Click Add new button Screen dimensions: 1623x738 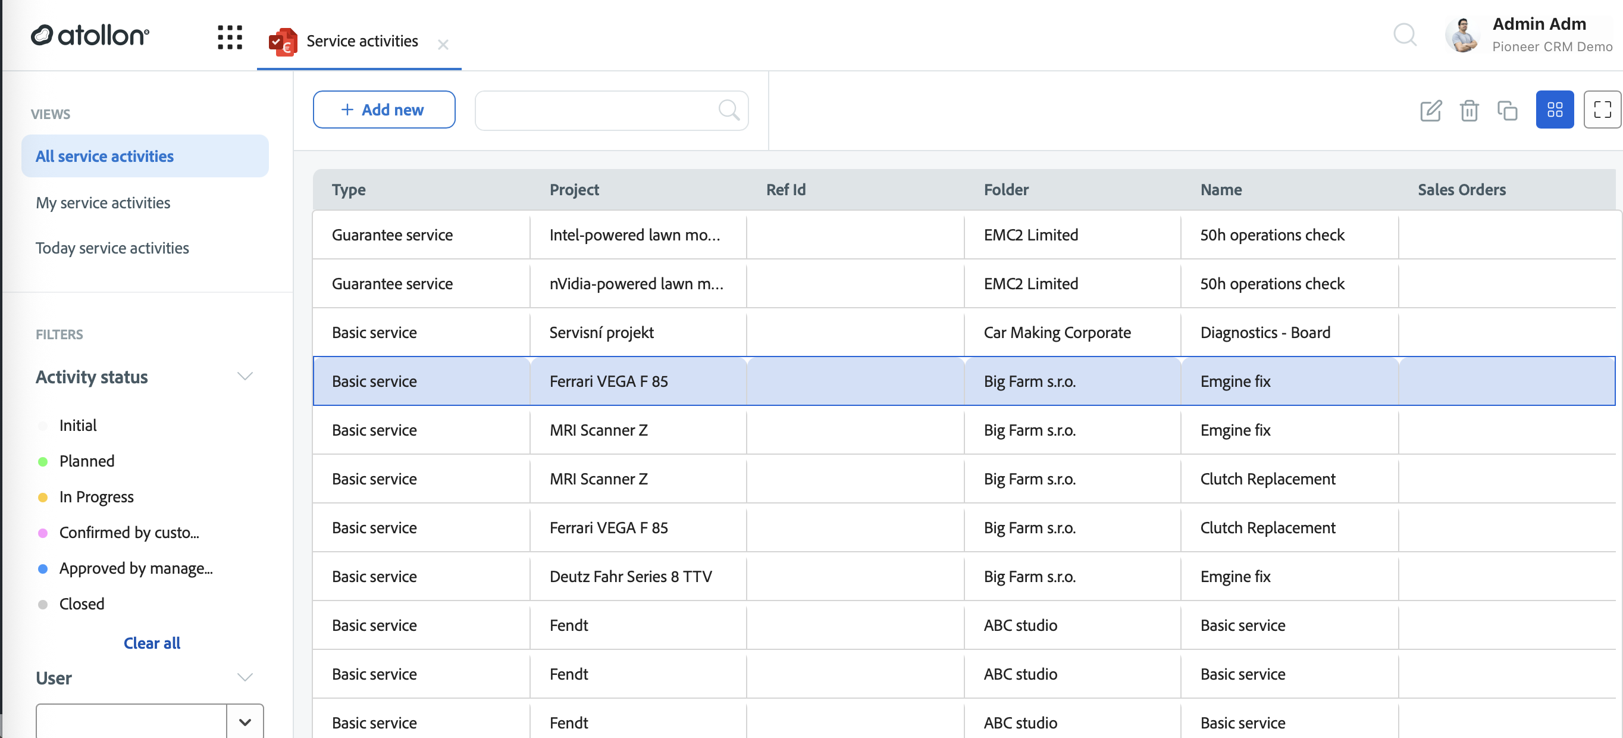[384, 110]
